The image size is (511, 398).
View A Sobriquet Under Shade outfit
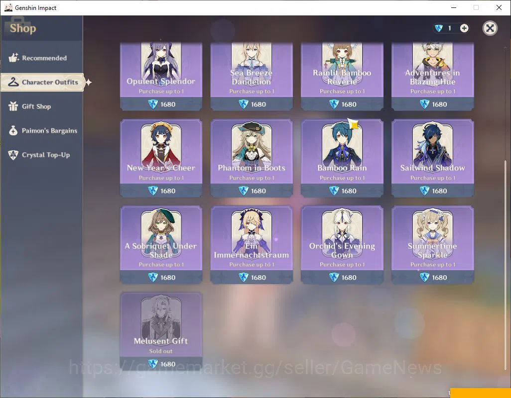tap(161, 245)
